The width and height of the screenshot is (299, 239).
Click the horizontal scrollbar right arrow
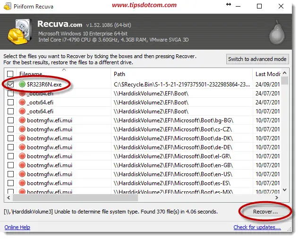(x=277, y=198)
